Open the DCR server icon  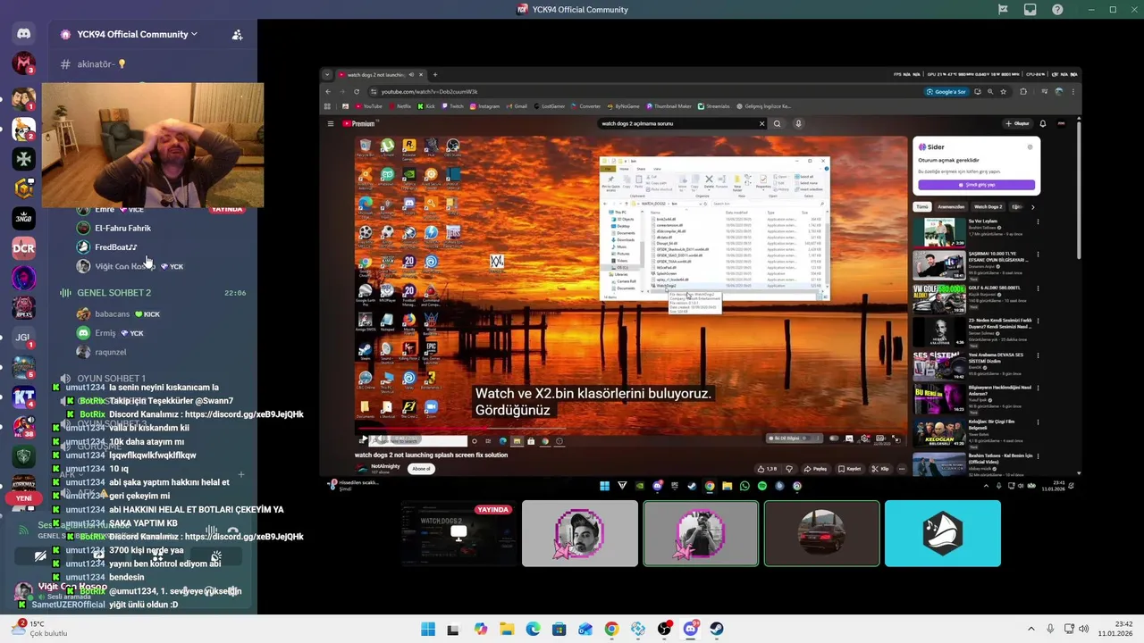pos(24,248)
